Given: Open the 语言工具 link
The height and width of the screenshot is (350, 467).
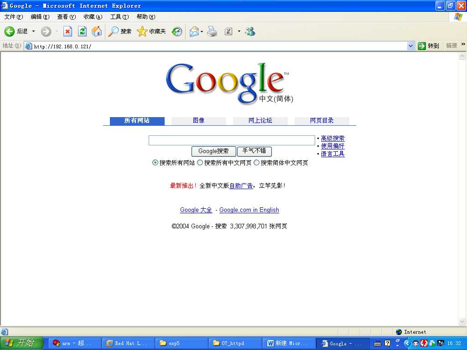Looking at the screenshot, I should (x=332, y=154).
